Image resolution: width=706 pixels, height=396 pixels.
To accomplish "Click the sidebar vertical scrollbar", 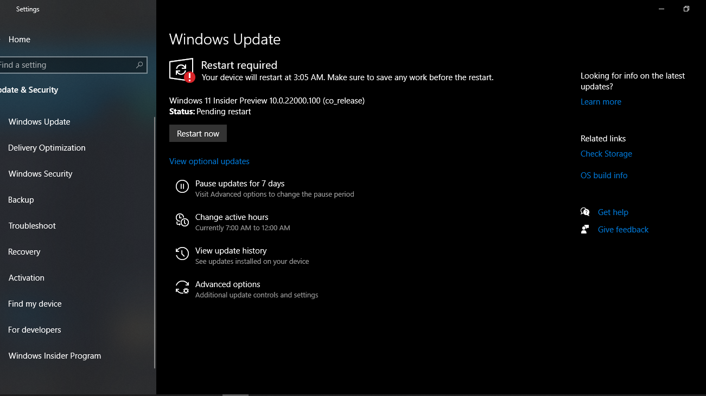I will (155, 243).
